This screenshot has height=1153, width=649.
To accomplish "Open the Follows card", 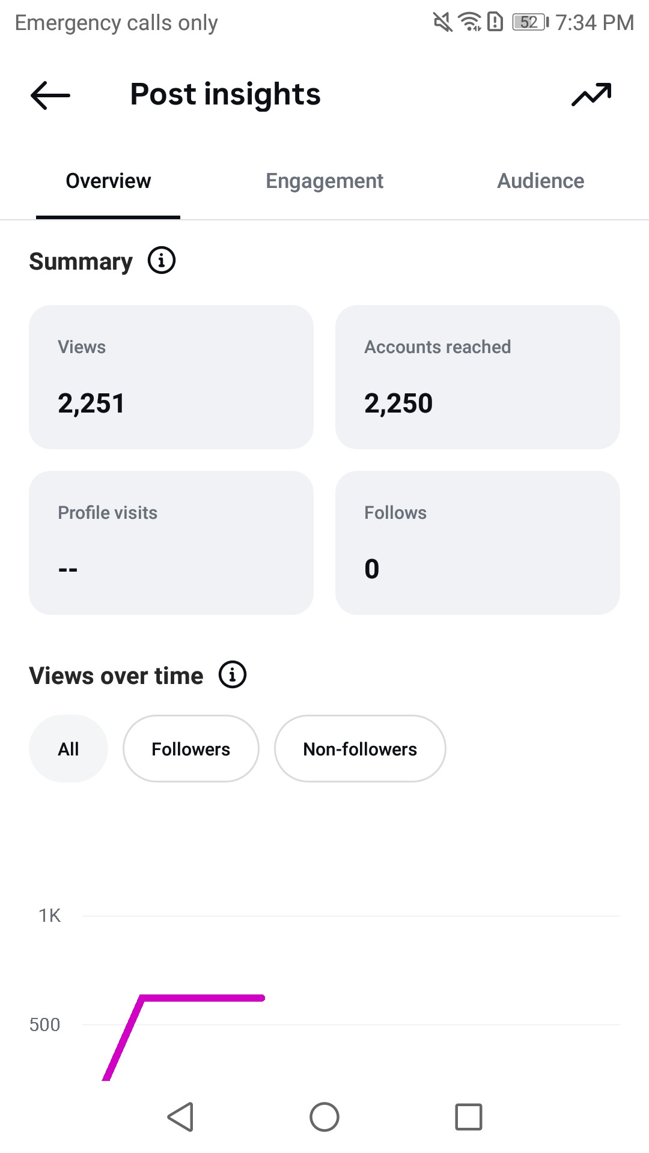I will pyautogui.click(x=478, y=543).
